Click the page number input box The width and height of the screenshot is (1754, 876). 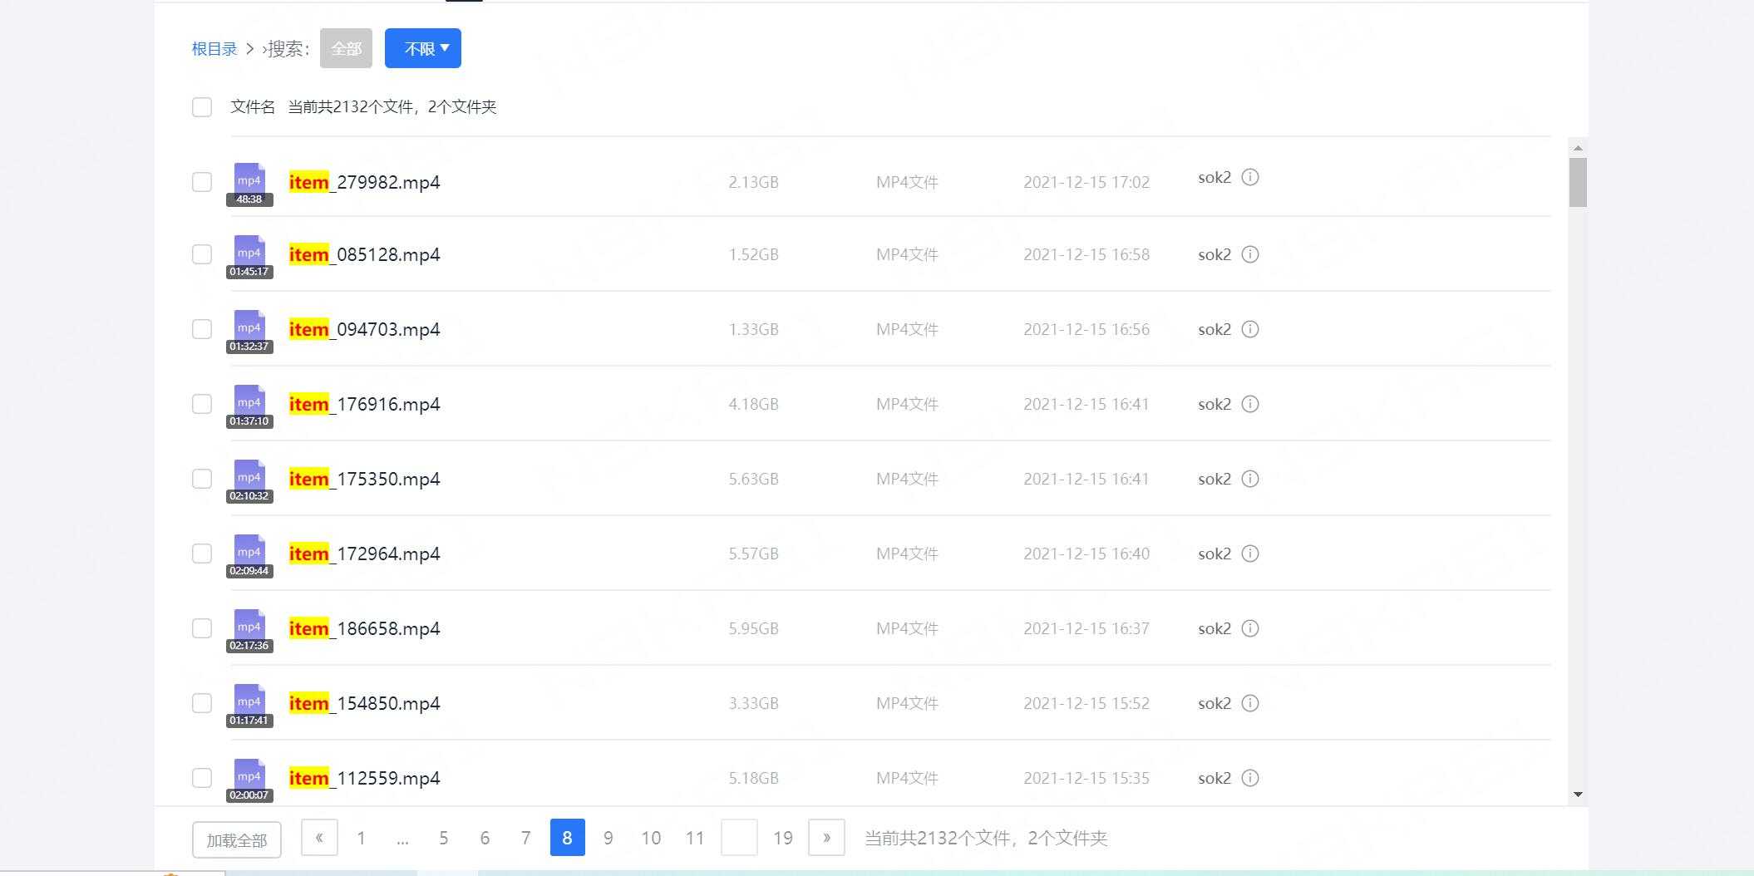click(x=739, y=838)
